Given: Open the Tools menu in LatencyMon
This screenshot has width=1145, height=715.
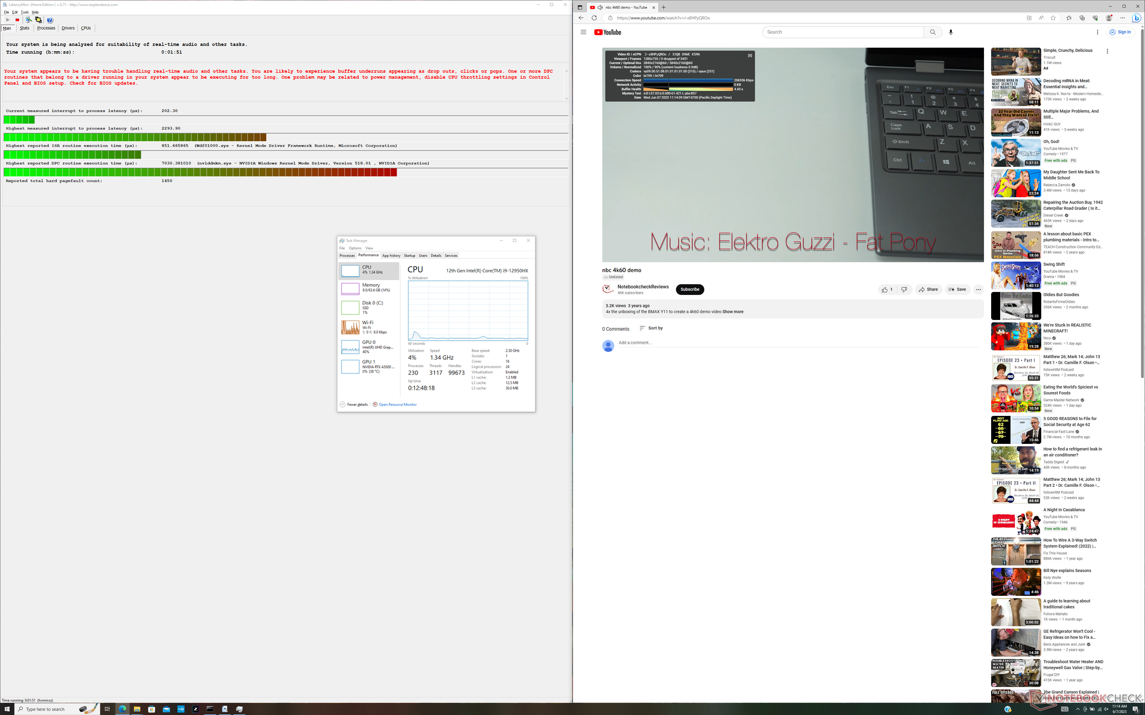Looking at the screenshot, I should pos(24,12).
